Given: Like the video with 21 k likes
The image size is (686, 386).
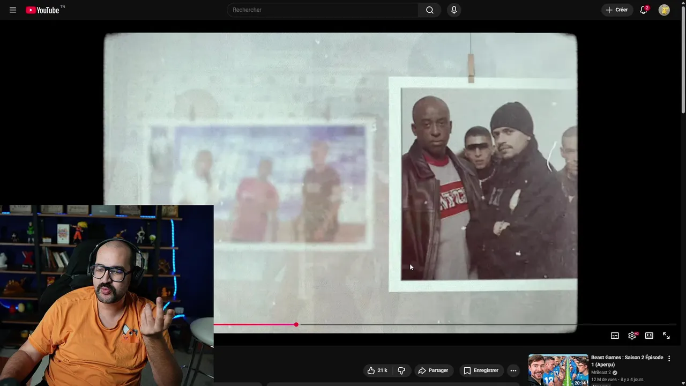Looking at the screenshot, I should pyautogui.click(x=378, y=370).
